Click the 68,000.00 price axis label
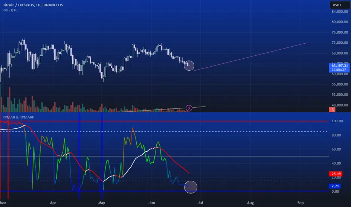351x207 pixels. [340, 53]
